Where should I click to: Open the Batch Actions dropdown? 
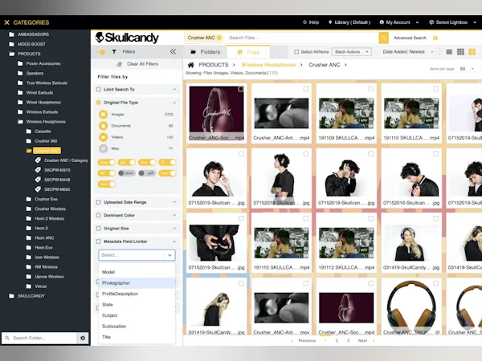tap(352, 51)
